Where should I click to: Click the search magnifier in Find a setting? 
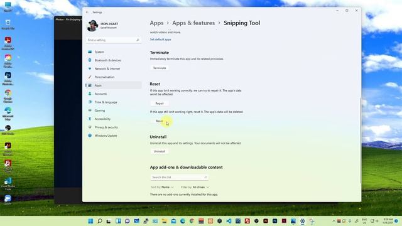(138, 40)
